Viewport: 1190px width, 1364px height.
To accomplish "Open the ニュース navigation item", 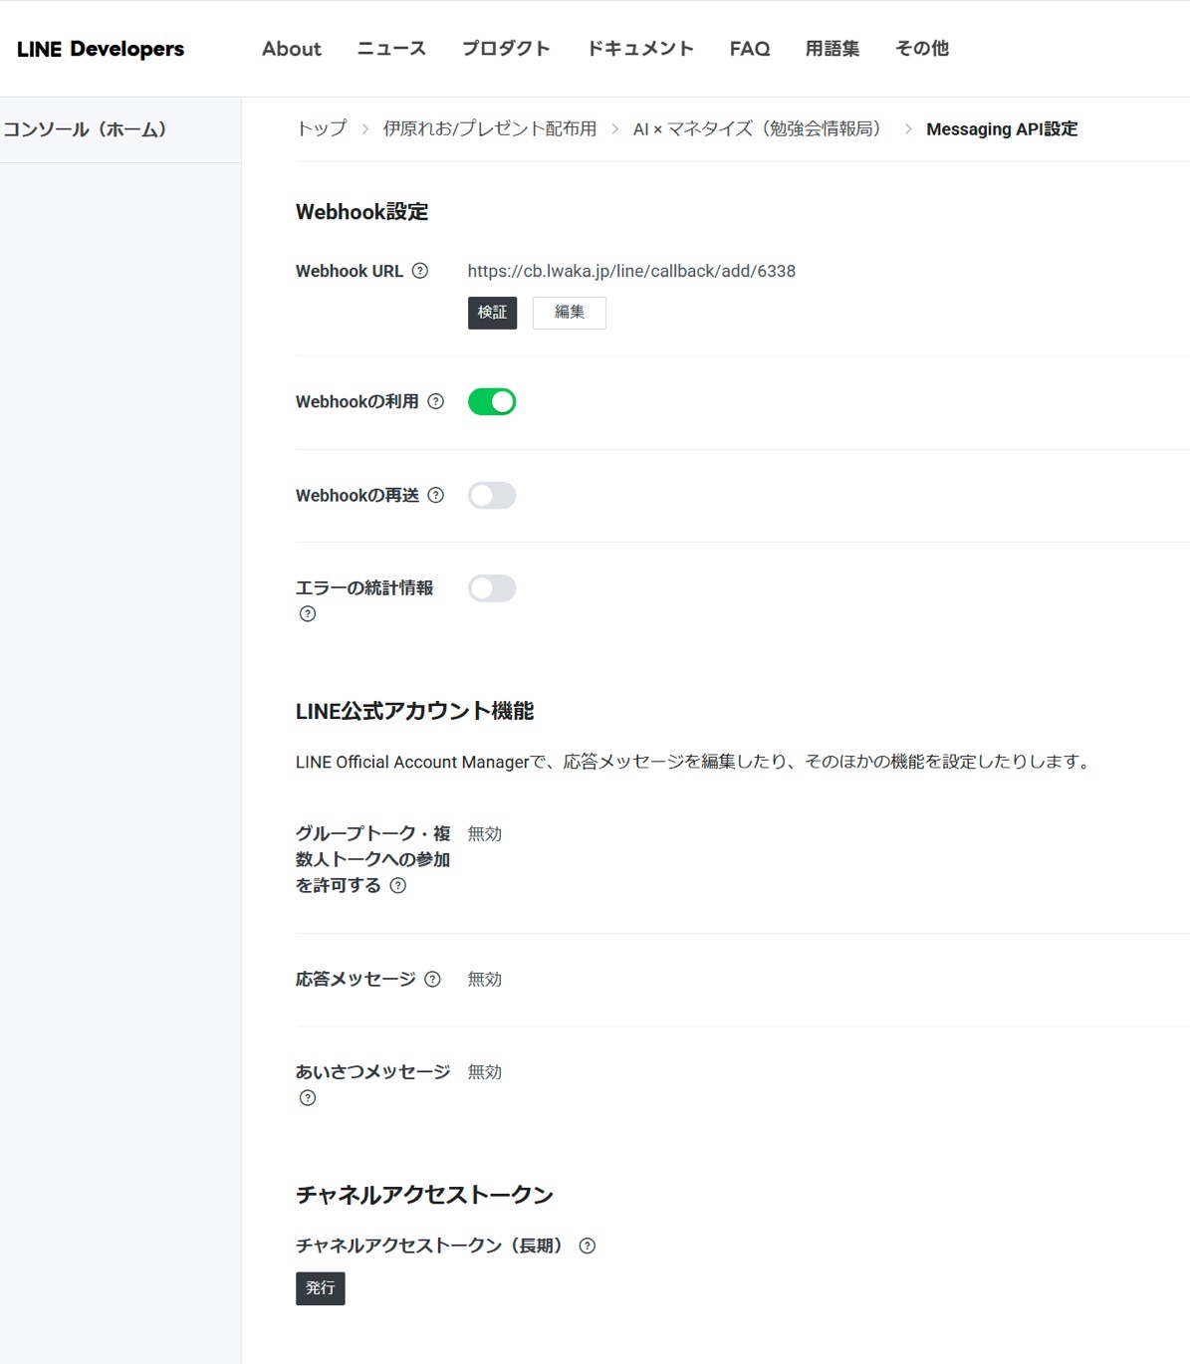I will 391,49.
